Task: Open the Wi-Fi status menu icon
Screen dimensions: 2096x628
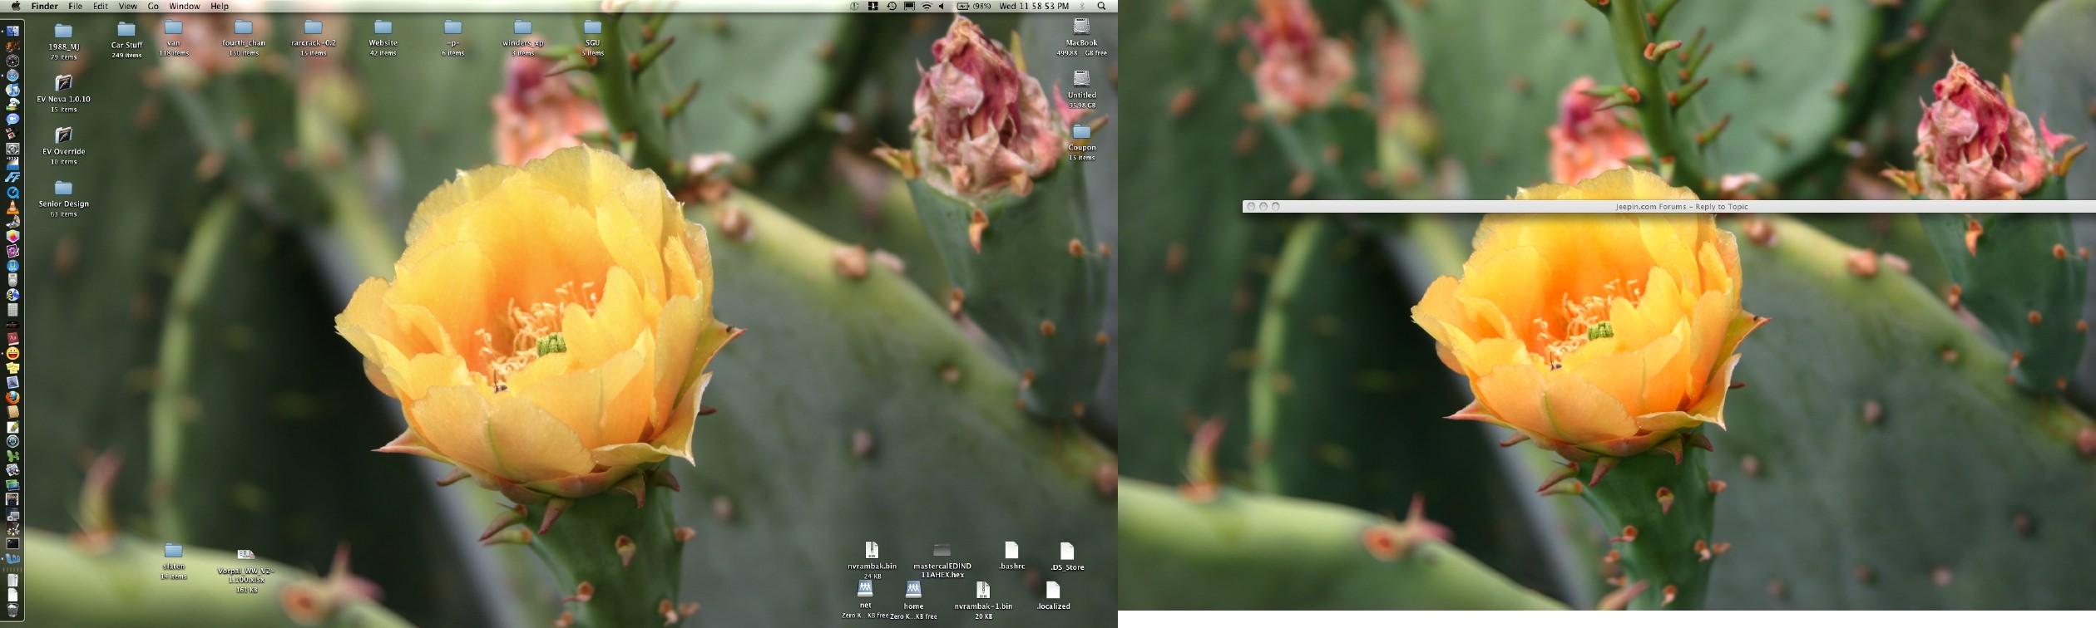Action: [x=927, y=6]
